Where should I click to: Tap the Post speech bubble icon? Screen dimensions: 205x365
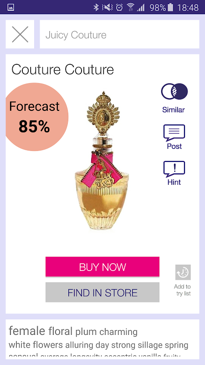coord(174,133)
